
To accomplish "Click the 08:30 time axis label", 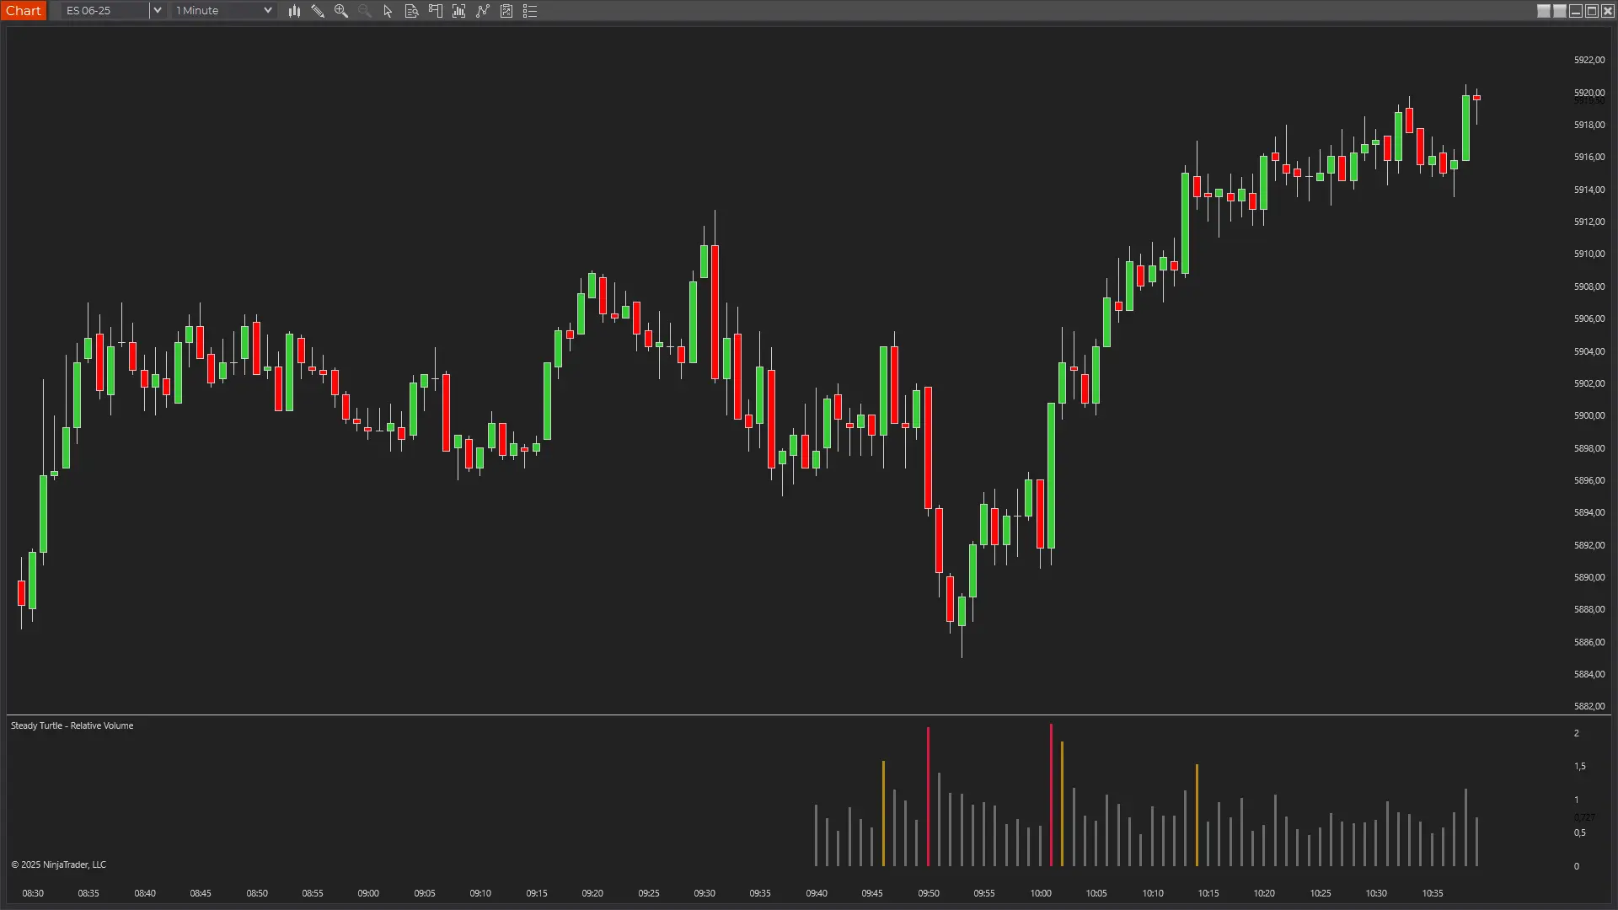I will (33, 893).
